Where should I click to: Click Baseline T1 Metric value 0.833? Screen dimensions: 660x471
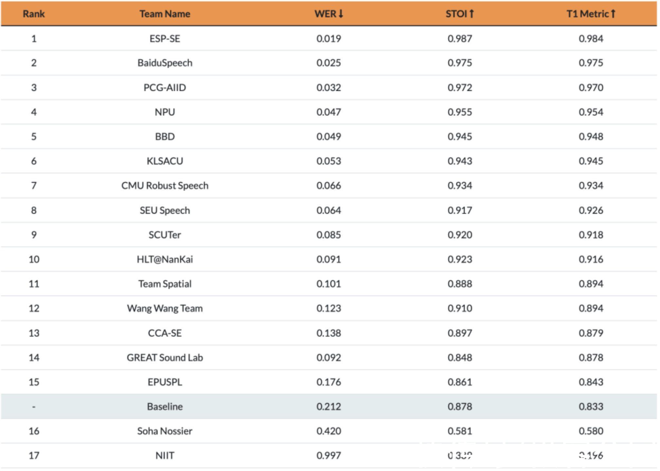click(x=591, y=407)
